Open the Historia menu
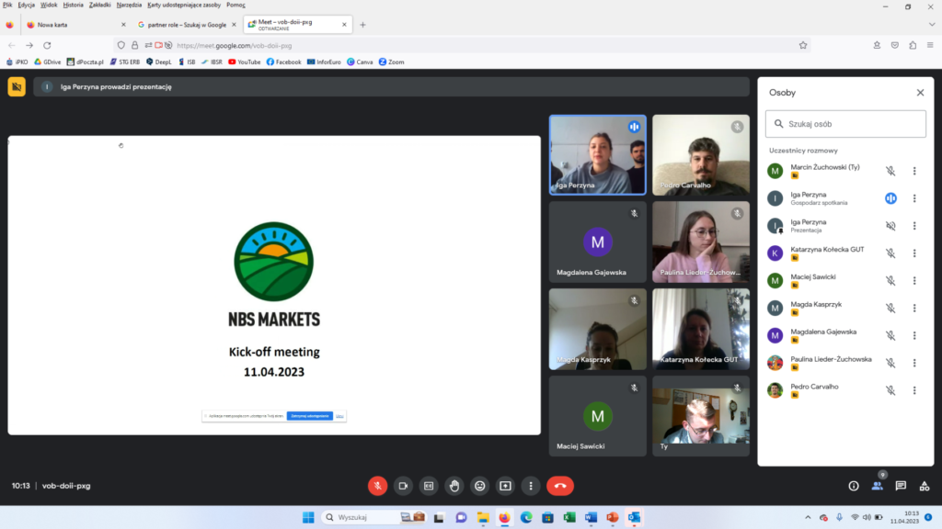Screen dimensions: 942x529 [74, 5]
